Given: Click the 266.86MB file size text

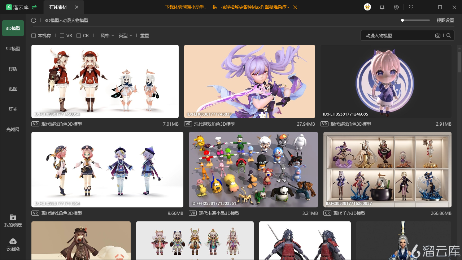Looking at the screenshot, I should coord(441,213).
